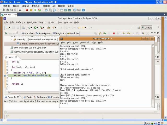Image resolution: width=167 pixels, height=125 pixels.
Task: Switch to the Breakpoints tab
Action: pyautogui.click(x=44, y=33)
